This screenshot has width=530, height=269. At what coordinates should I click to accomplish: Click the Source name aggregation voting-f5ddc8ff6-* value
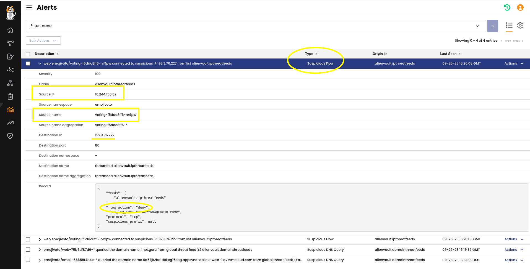111,125
